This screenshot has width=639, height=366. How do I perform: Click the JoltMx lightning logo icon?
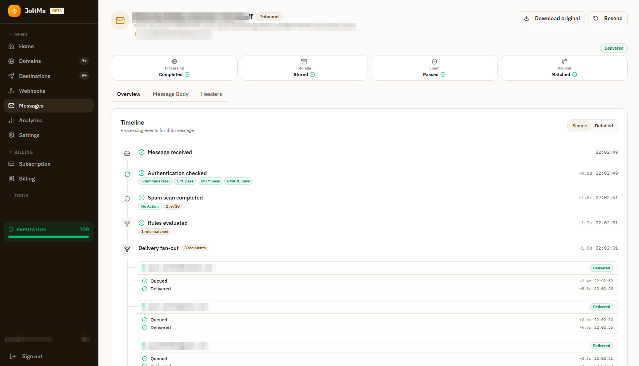pos(14,11)
